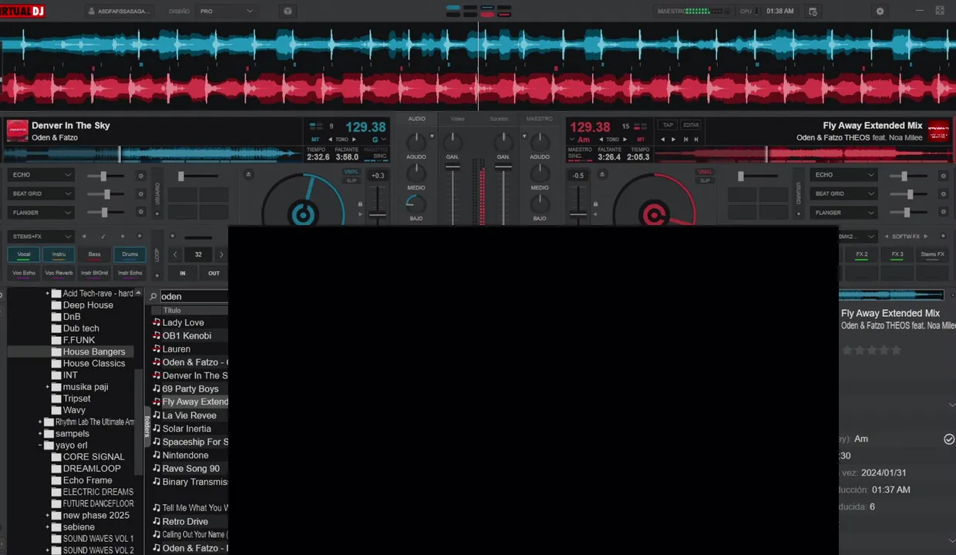Expand the yayo erl folder tree node
956x555 pixels.
[x=40, y=446]
